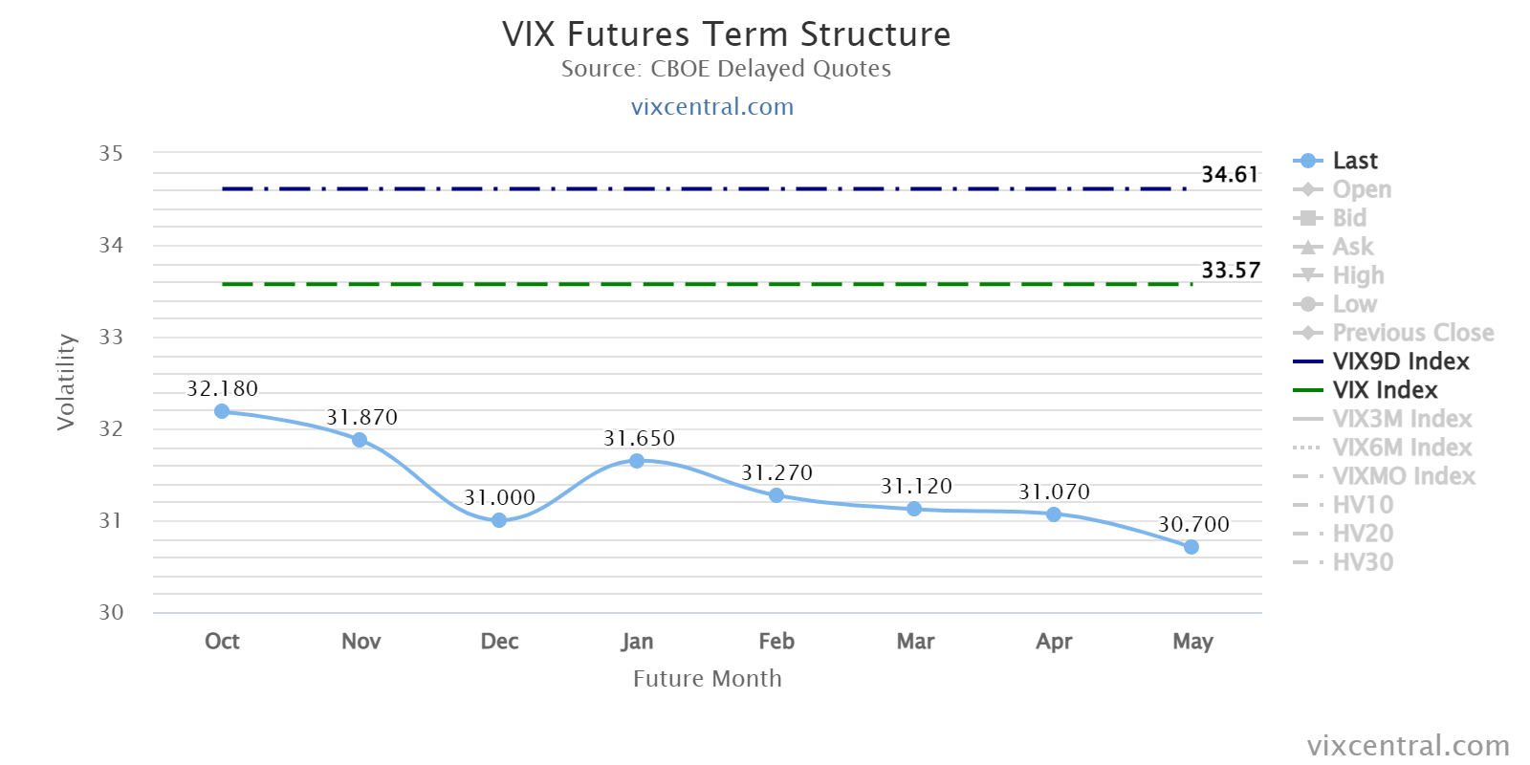Toggle Previous Close legend entry
1530x765 pixels.
tap(1393, 333)
